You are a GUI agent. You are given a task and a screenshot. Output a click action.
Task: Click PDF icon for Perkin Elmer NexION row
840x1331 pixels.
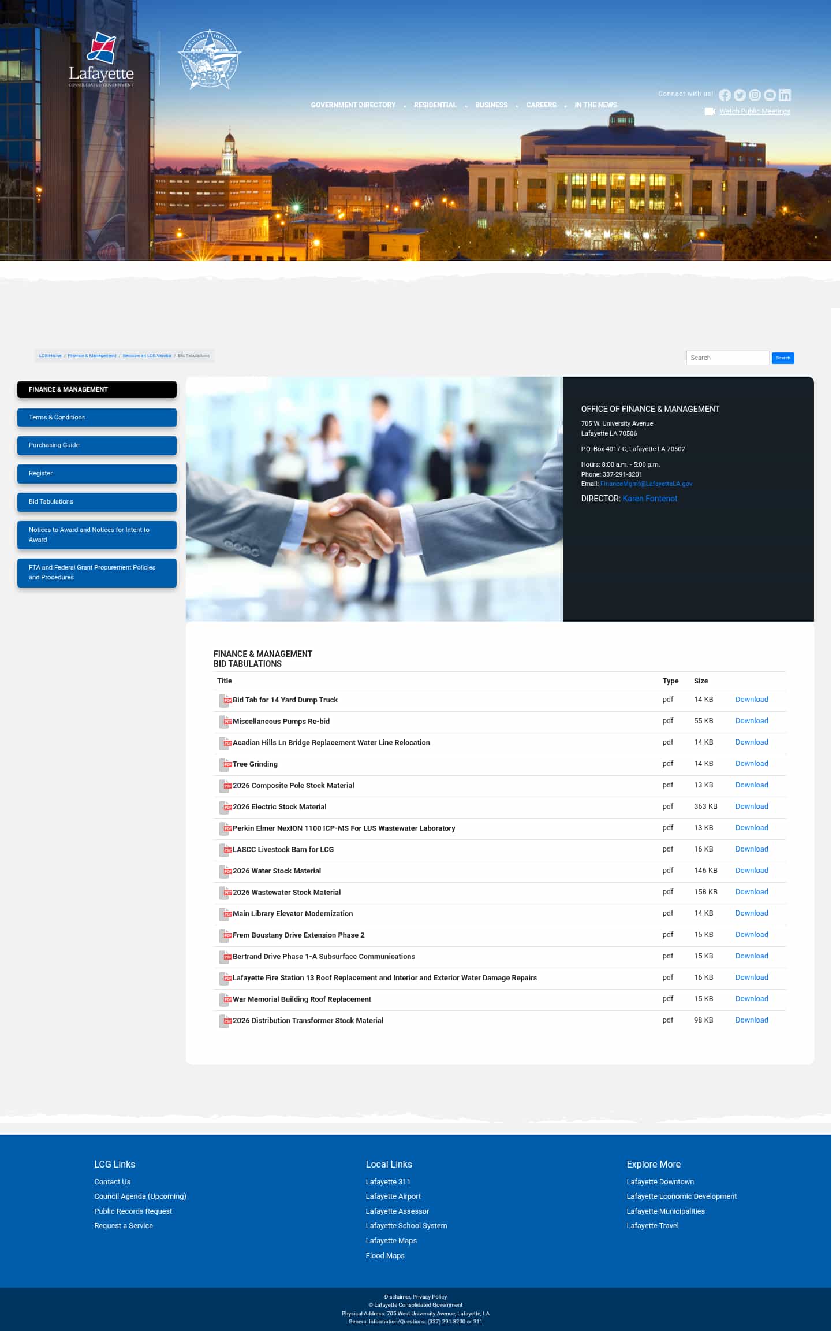[x=225, y=828]
